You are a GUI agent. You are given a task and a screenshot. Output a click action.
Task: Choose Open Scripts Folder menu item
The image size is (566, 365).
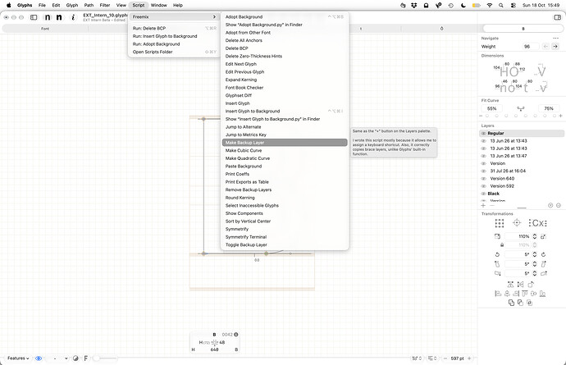pos(175,52)
